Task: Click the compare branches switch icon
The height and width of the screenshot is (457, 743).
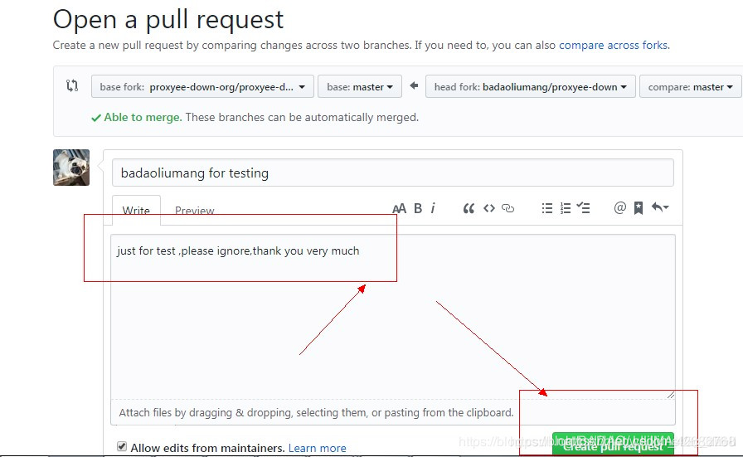Action: [72, 85]
